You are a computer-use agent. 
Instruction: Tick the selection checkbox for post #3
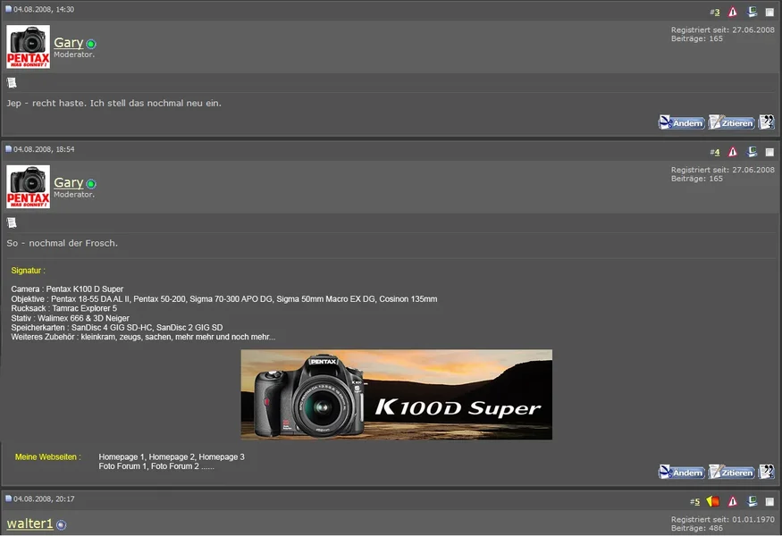769,12
